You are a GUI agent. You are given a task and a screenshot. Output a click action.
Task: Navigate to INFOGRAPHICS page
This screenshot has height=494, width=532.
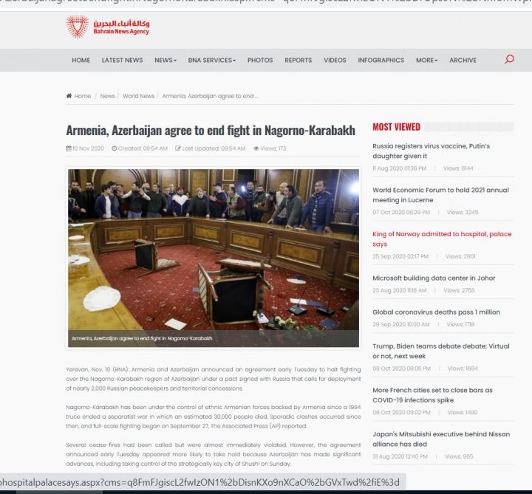[x=381, y=61]
